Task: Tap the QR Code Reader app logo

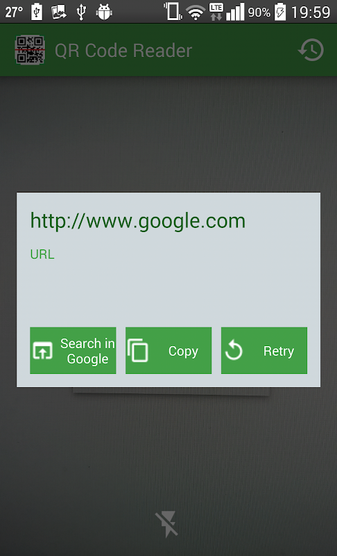Action: tap(30, 50)
